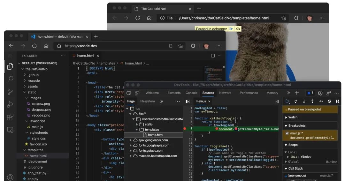This screenshot has height=181, width=345.
Task: Open DevTools settings gear
Action: click(320, 93)
